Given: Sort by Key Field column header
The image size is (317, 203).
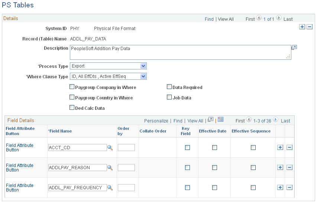Looking at the screenshot, I should click(185, 131).
